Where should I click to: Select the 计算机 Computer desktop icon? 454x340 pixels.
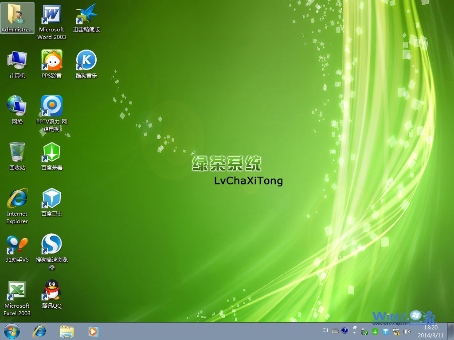(17, 64)
